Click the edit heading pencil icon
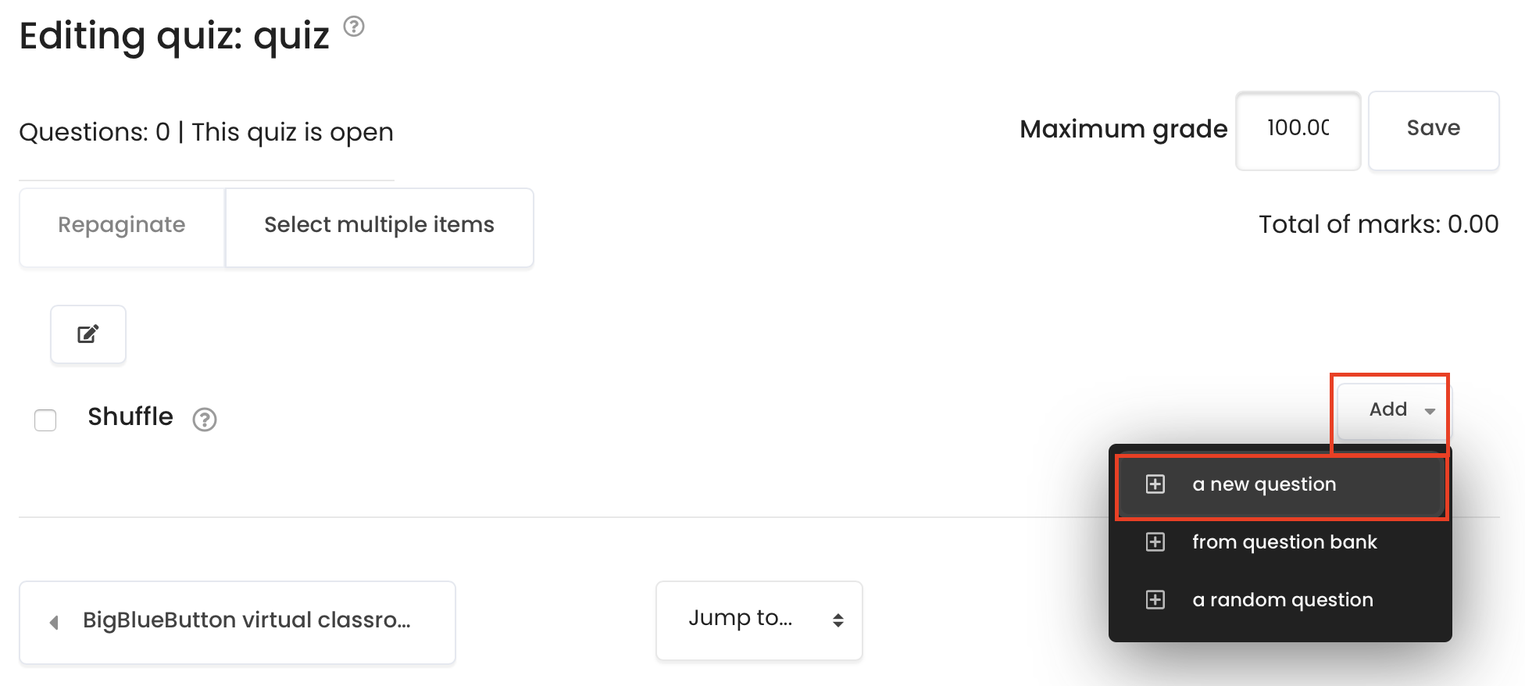The height and width of the screenshot is (686, 1525). click(x=88, y=334)
